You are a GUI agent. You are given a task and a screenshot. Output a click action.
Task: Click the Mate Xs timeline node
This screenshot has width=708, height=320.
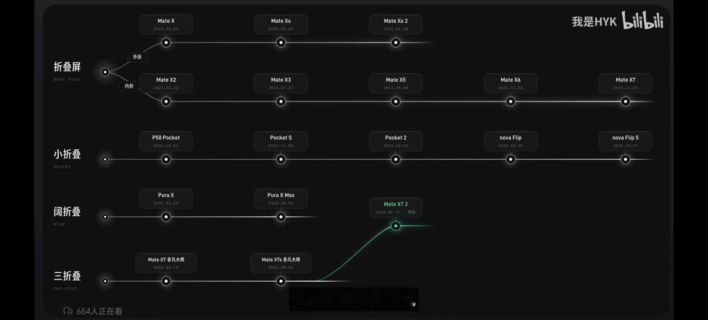(281, 43)
